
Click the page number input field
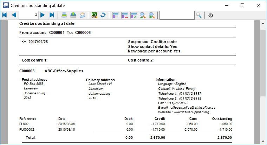(x=28, y=15)
